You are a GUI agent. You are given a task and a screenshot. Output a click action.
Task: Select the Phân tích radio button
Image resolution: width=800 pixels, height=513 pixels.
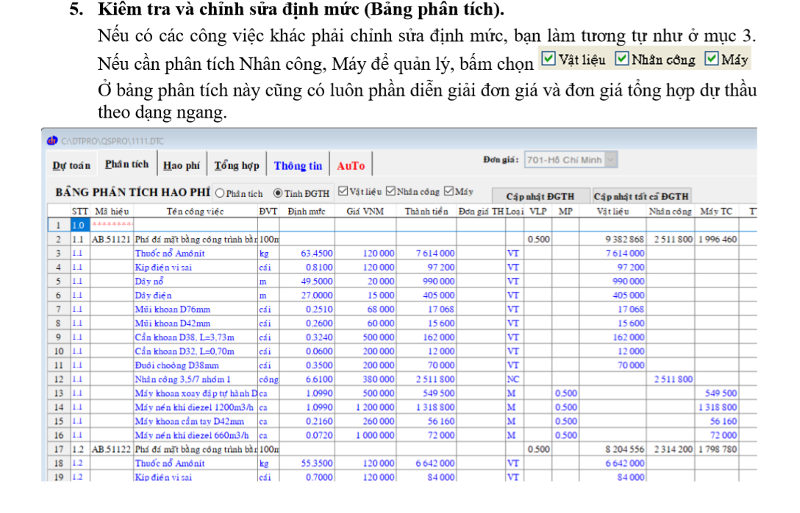[220, 193]
